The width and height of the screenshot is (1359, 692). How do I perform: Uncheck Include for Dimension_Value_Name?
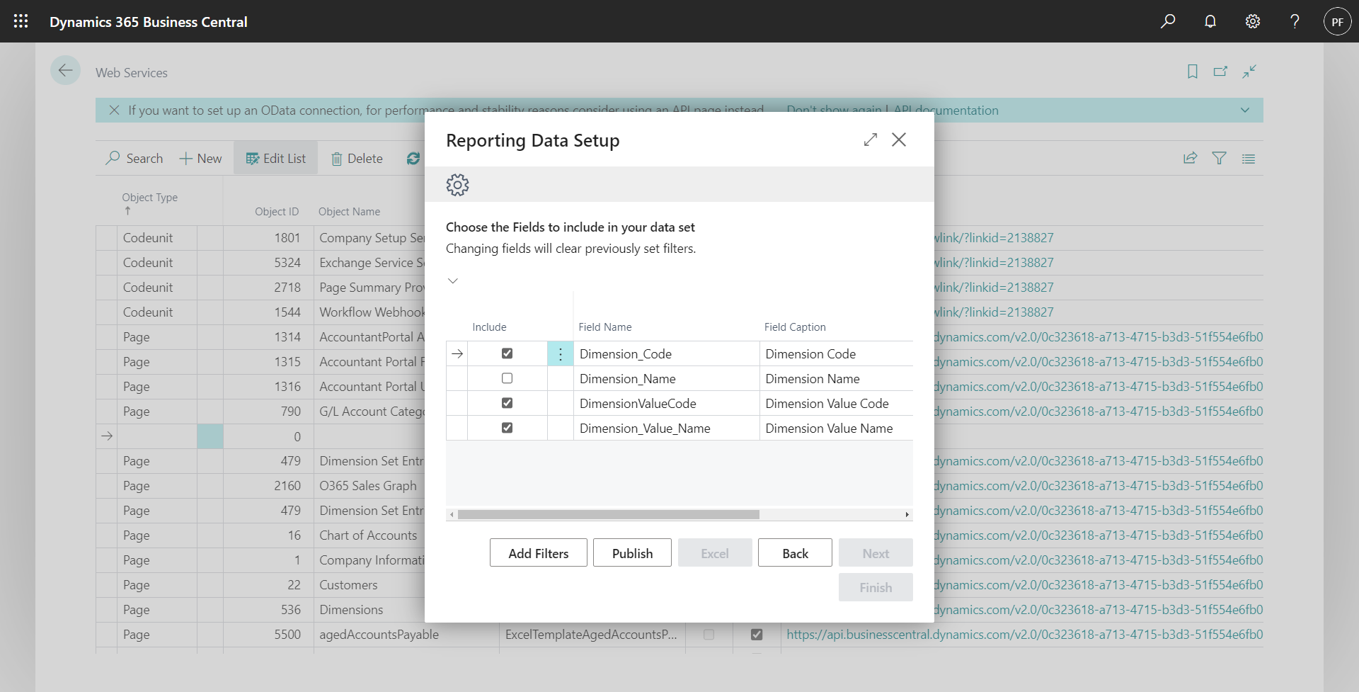click(x=507, y=428)
